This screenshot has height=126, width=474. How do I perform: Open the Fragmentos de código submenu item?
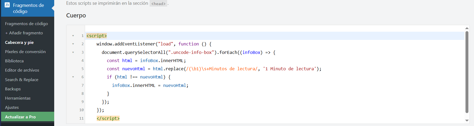[x=26, y=24]
